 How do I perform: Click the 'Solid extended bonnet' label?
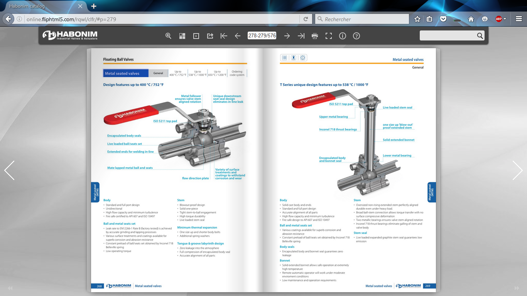[399, 140]
